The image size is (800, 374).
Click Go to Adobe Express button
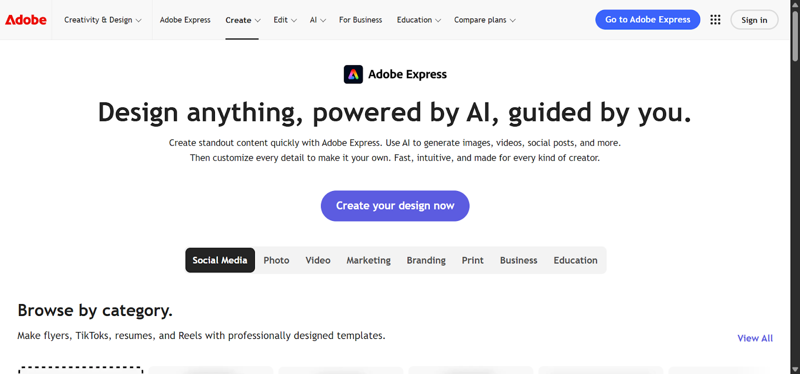click(x=647, y=19)
